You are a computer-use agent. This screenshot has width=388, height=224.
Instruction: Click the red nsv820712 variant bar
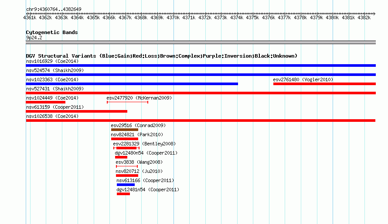[x=127, y=176]
